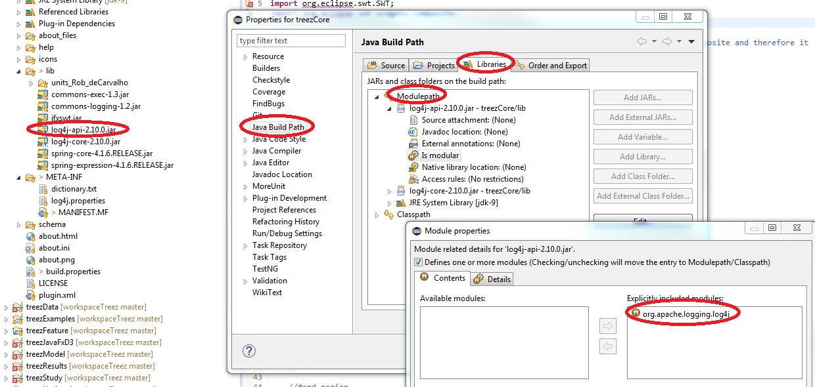This screenshot has height=387, width=815.
Task: Select TestNG in the properties list
Action: pyautogui.click(x=265, y=269)
